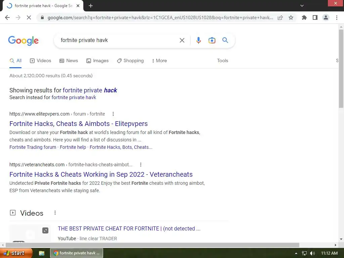Click into the Google search field
This screenshot has height=258, width=344.
tap(119, 40)
